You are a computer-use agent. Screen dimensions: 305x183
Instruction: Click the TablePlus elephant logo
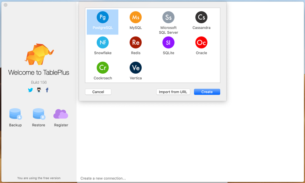coord(39,54)
